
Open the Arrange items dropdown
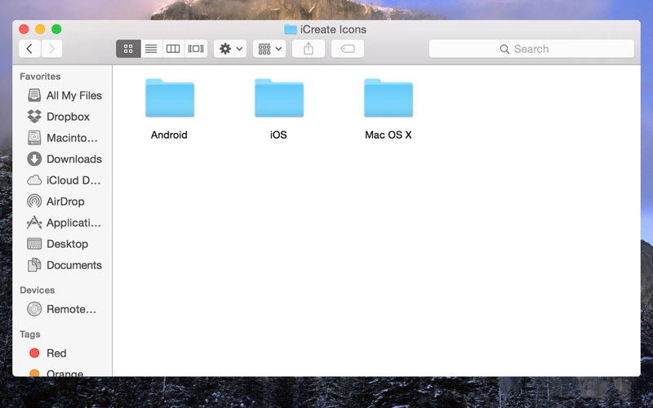pyautogui.click(x=269, y=49)
